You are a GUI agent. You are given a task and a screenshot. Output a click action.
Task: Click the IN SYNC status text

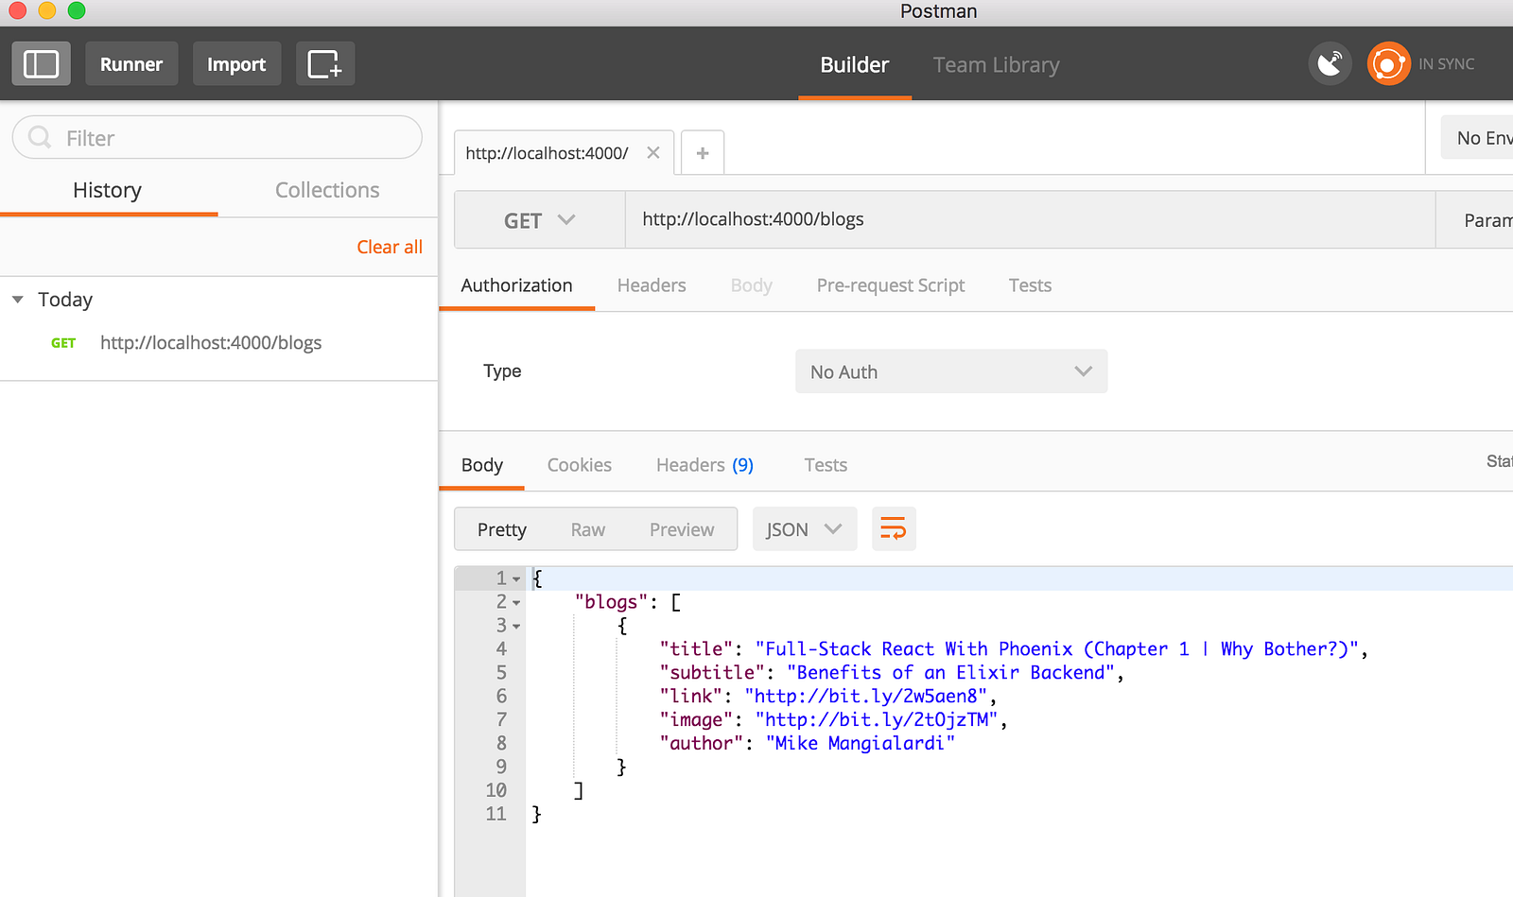[x=1446, y=64]
